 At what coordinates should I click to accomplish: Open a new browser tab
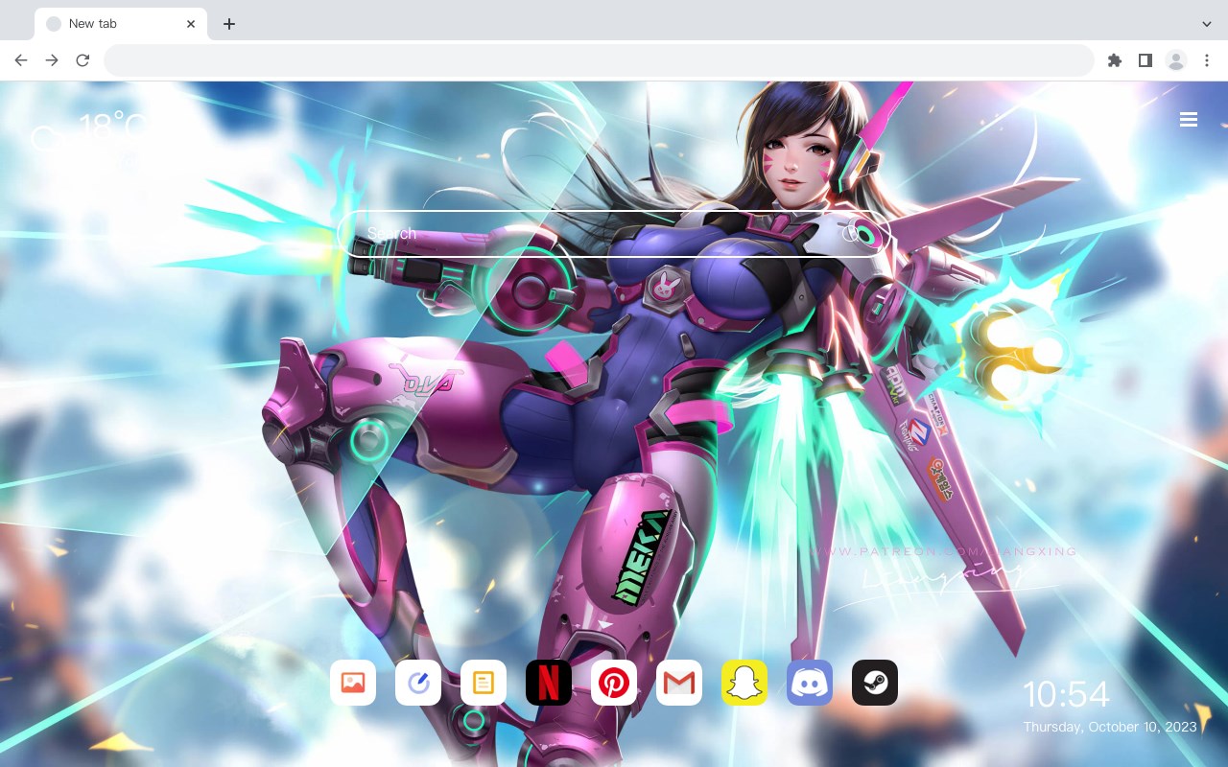pos(228,24)
